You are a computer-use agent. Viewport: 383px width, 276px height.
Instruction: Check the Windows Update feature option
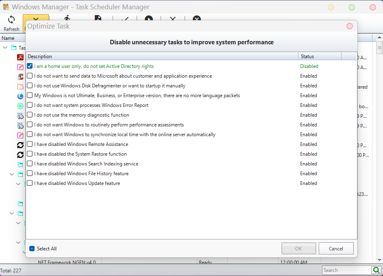click(30, 183)
